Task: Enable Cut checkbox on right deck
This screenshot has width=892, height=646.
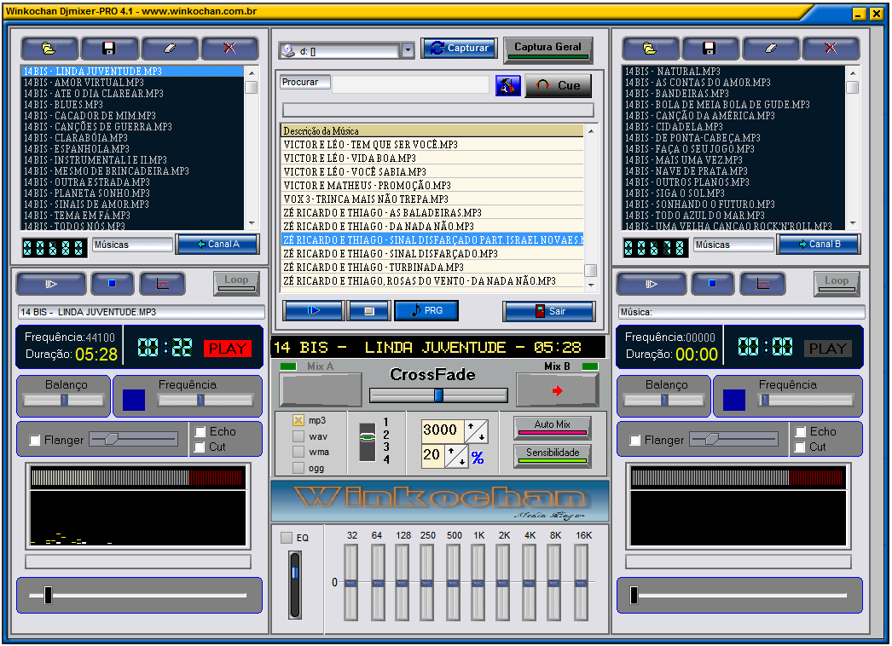Action: click(801, 447)
